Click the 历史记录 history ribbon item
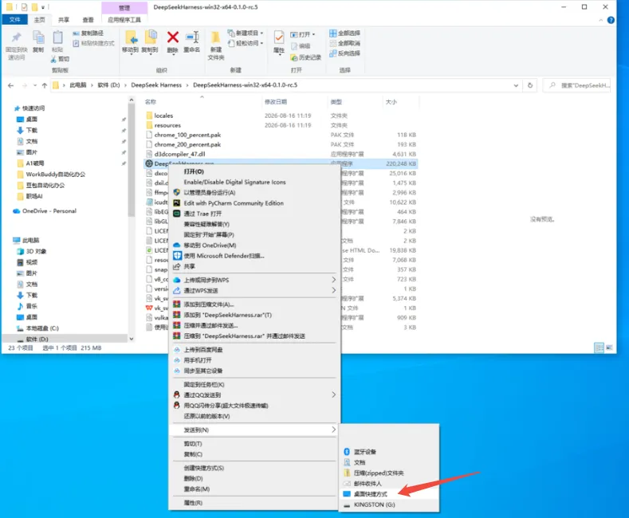 (306, 57)
